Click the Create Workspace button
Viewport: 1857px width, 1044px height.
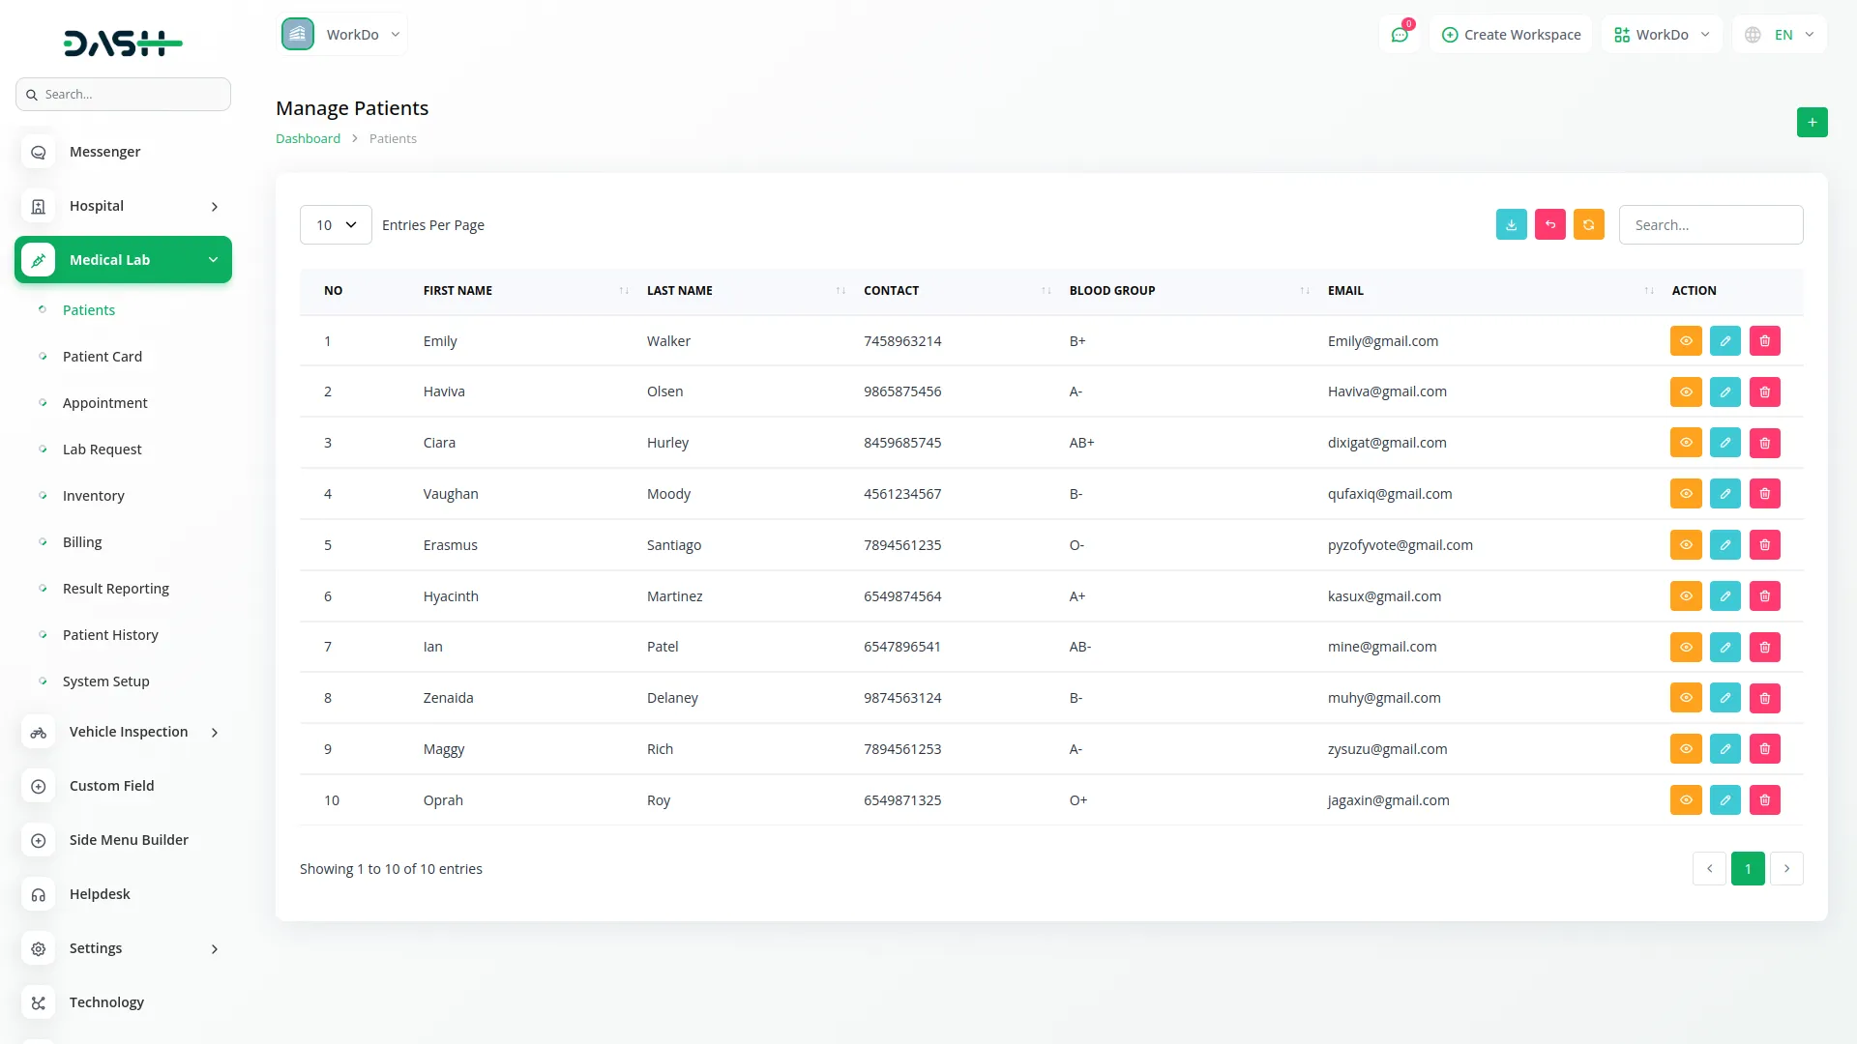tap(1511, 35)
